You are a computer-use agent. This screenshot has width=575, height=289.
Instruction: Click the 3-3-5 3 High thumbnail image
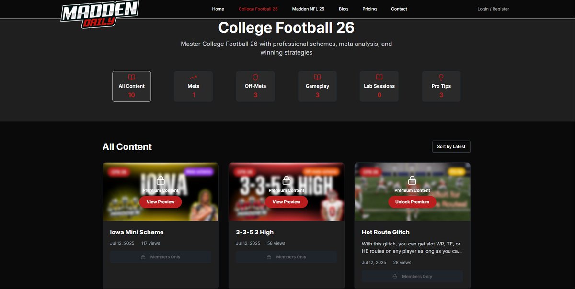(x=287, y=191)
